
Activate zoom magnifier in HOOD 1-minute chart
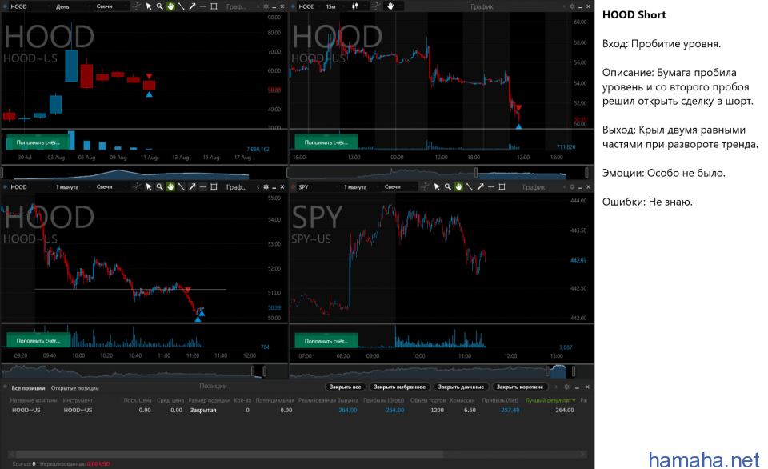[x=160, y=186]
